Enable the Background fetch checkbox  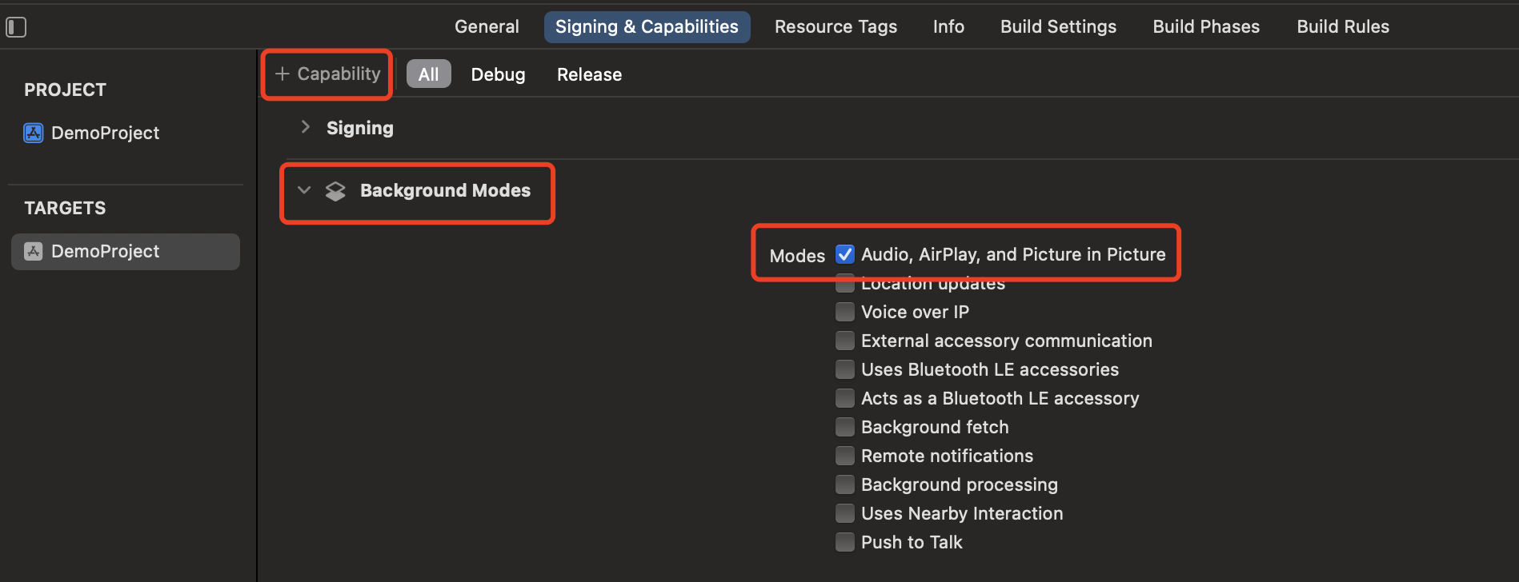(x=844, y=427)
